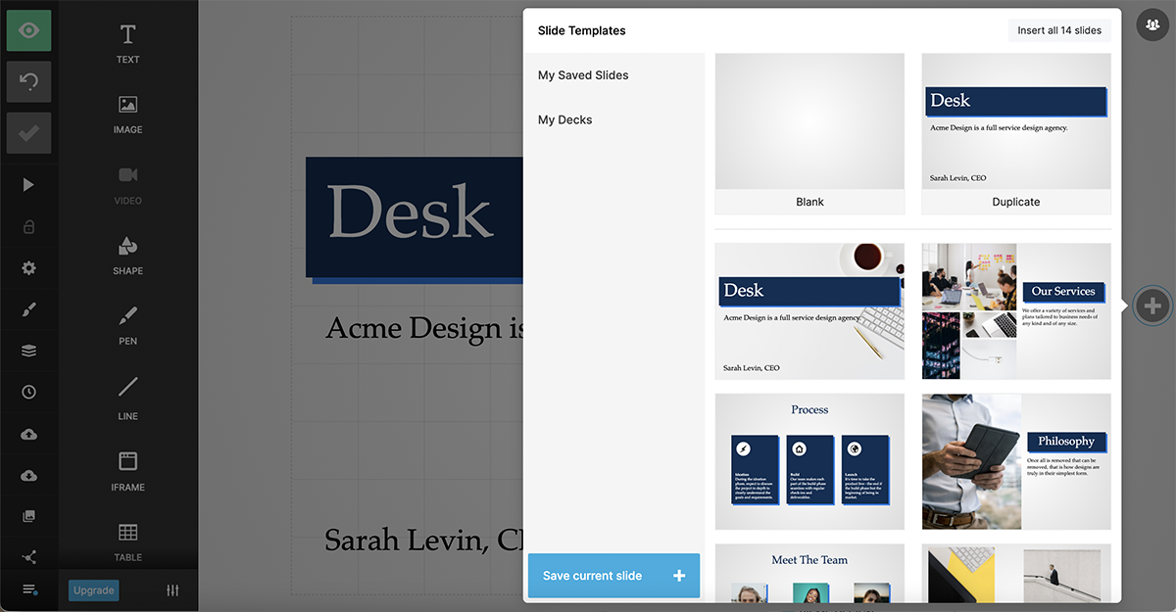Open settings gear in left sidebar
1176x612 pixels.
pos(28,268)
